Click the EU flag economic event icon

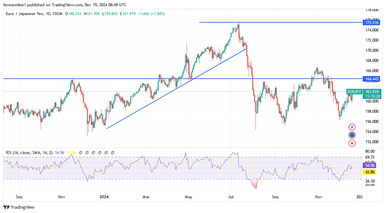pyautogui.click(x=352, y=135)
